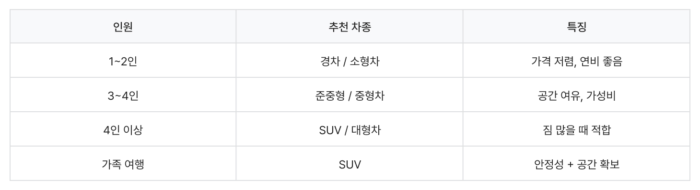Click the 특징 column header
This screenshot has height=190, width=700.
[576, 27]
